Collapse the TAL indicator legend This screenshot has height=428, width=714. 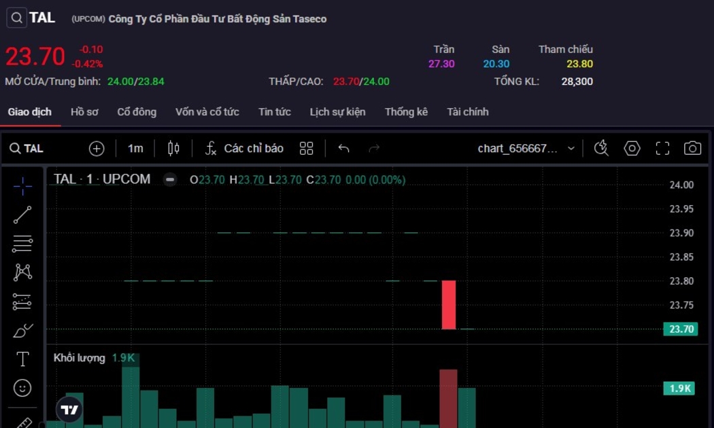[170, 180]
